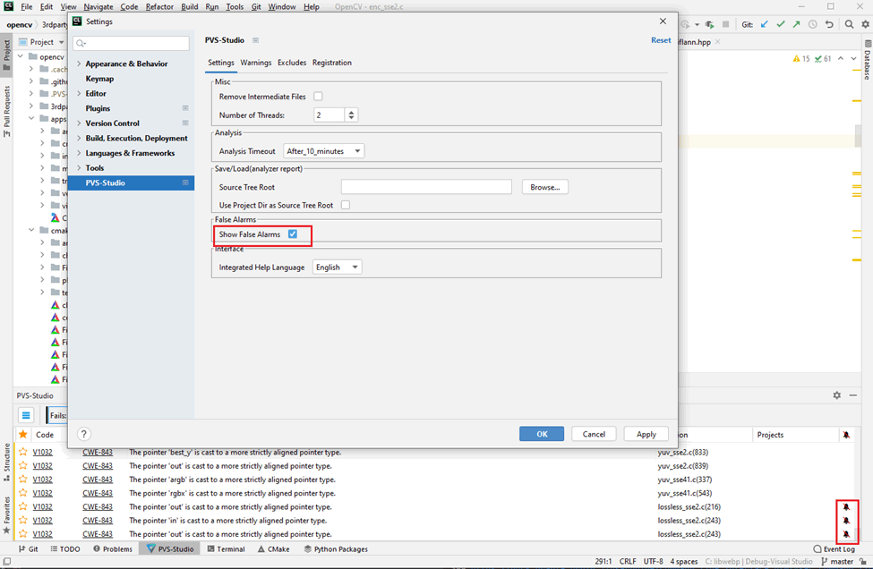873x569 pixels.
Task: Open CWE-843 link for 'in' pointer row
Action: pyautogui.click(x=98, y=520)
